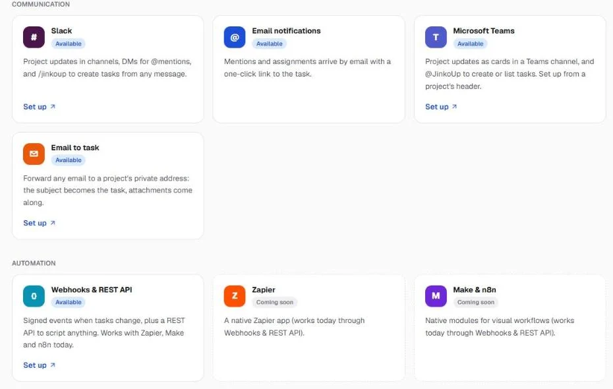
Task: Open the Slack Set up link
Action: (39, 107)
